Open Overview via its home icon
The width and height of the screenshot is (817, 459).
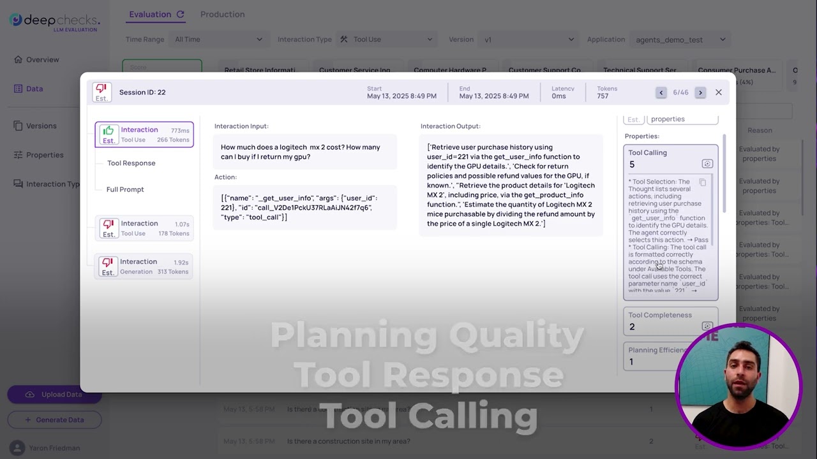18,59
